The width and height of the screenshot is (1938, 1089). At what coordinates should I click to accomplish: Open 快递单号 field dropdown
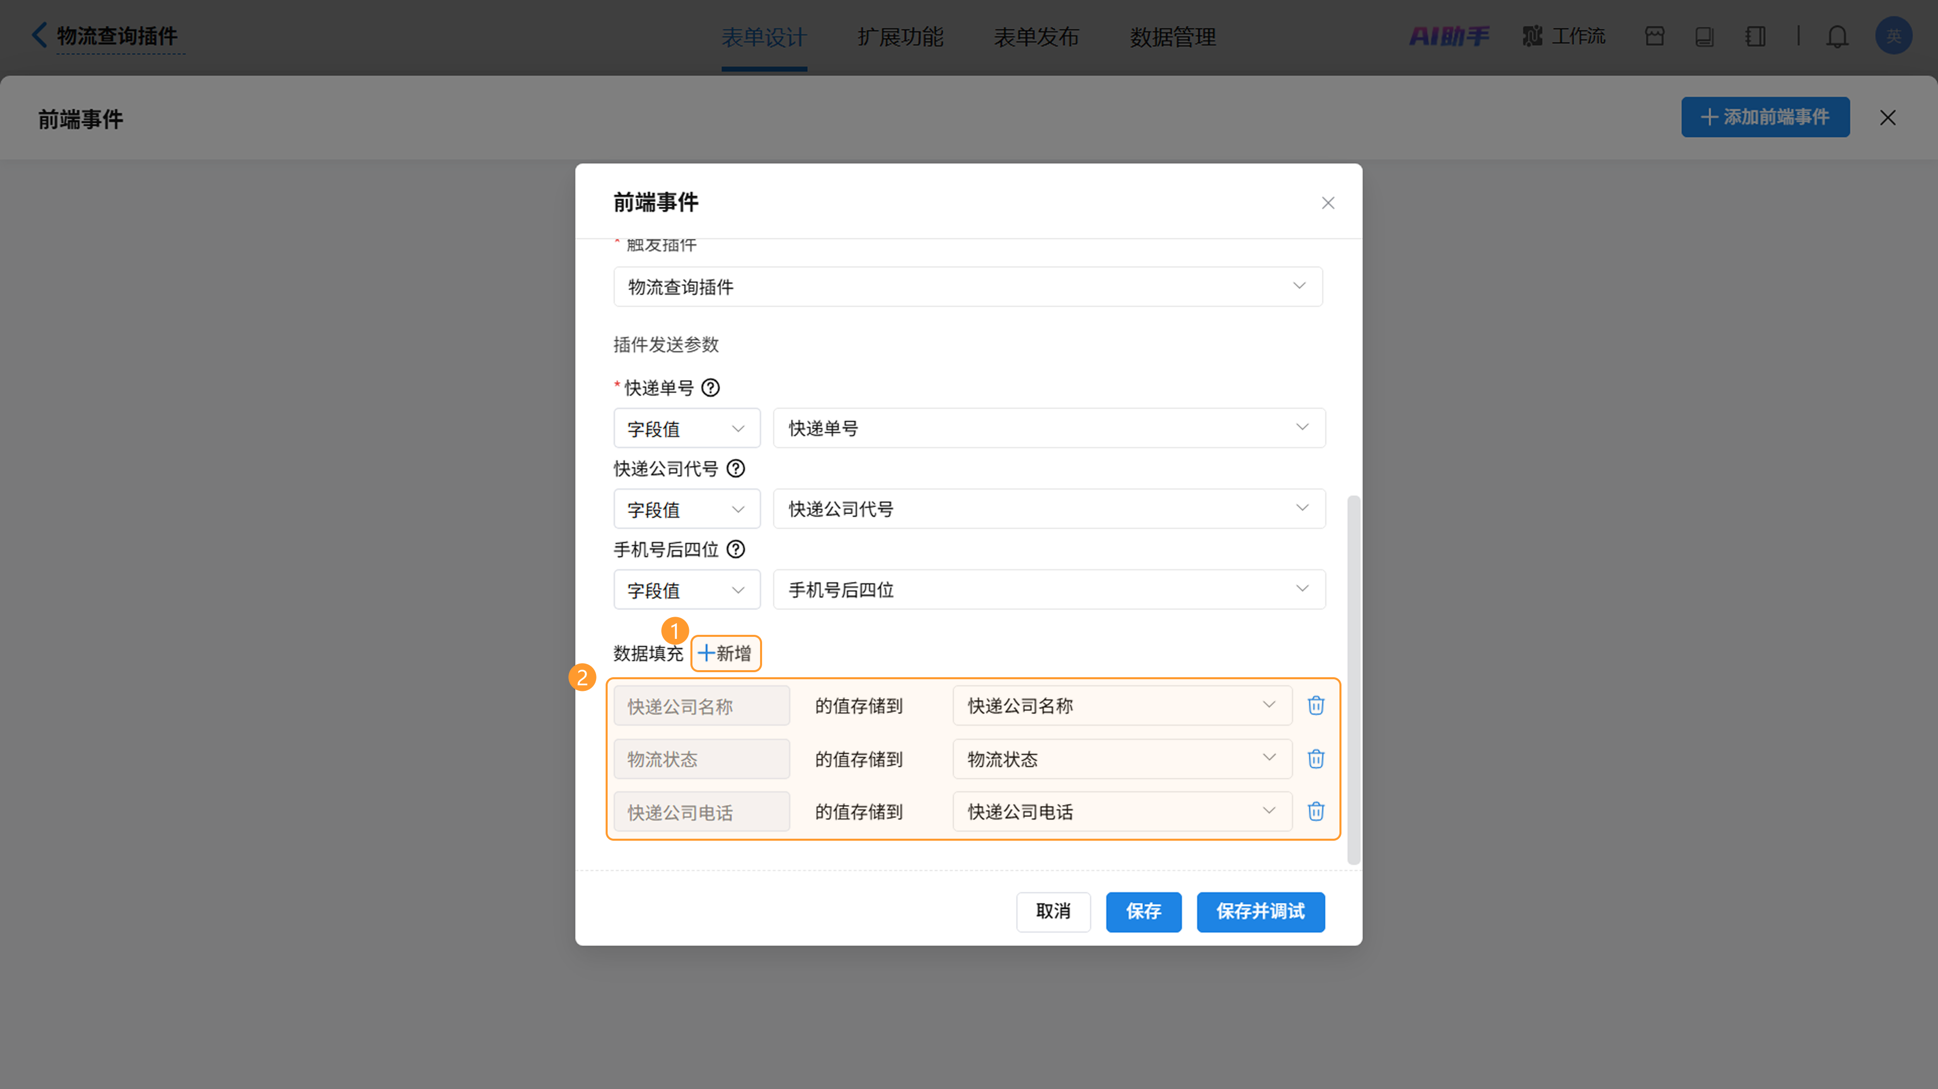click(1049, 428)
